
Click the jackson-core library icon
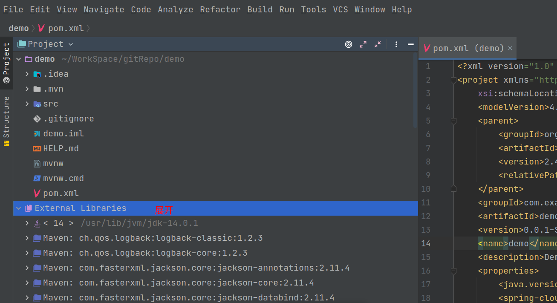click(x=37, y=283)
